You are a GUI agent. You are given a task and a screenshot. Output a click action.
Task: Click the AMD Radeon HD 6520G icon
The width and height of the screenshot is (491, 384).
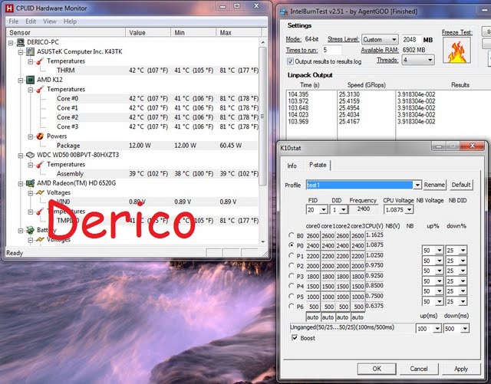tap(30, 183)
